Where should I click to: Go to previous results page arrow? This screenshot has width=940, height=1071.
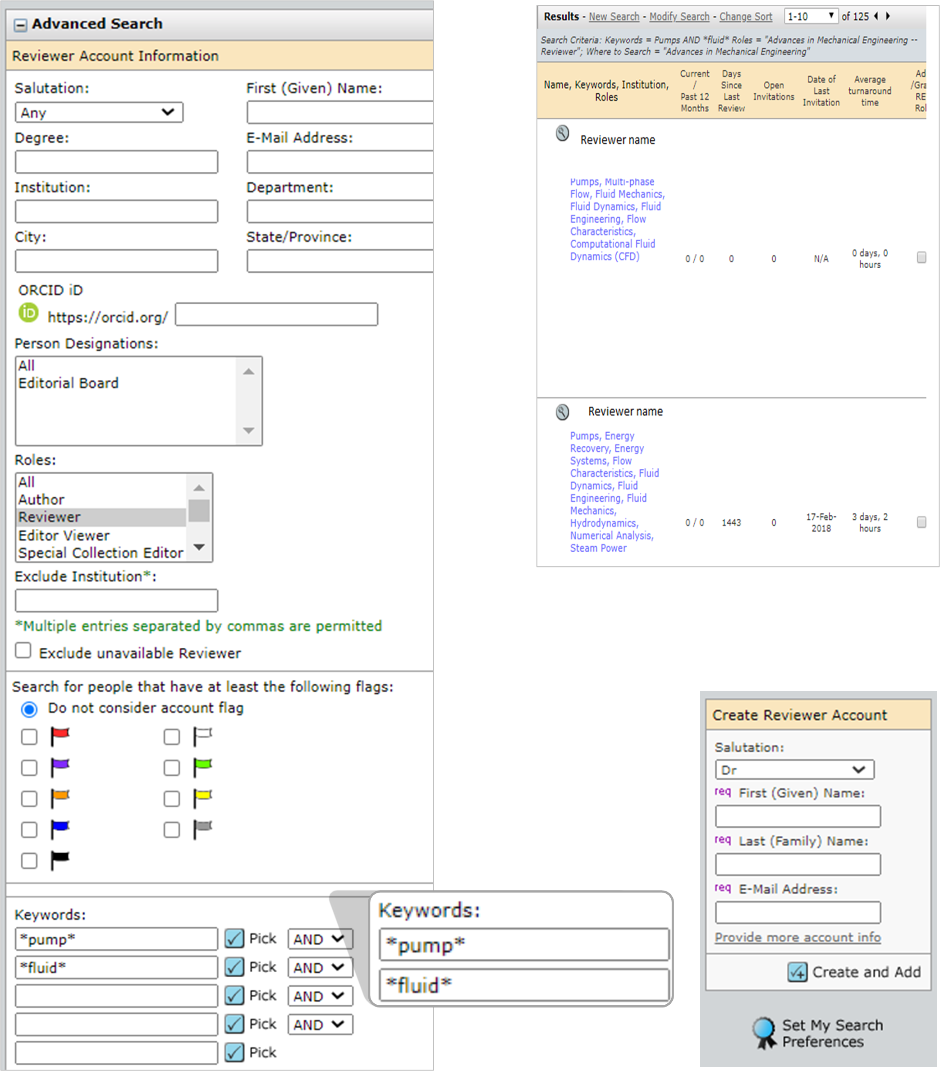point(876,16)
